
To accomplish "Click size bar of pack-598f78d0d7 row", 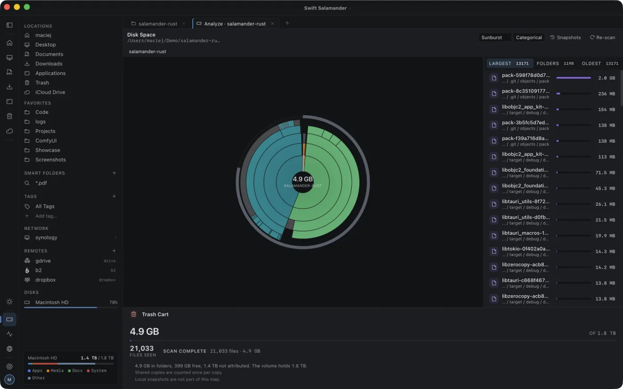I will 574,78.
